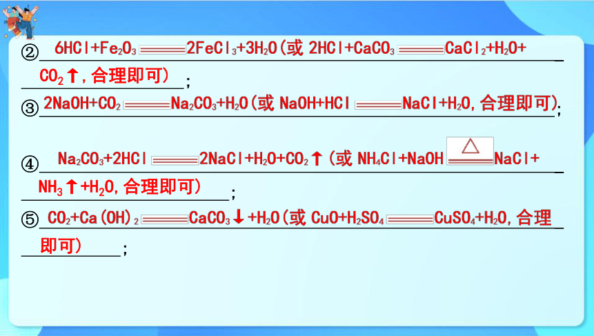Click the text '2HCl+CaCO₃'
This screenshot has height=336, width=594.
coord(352,48)
